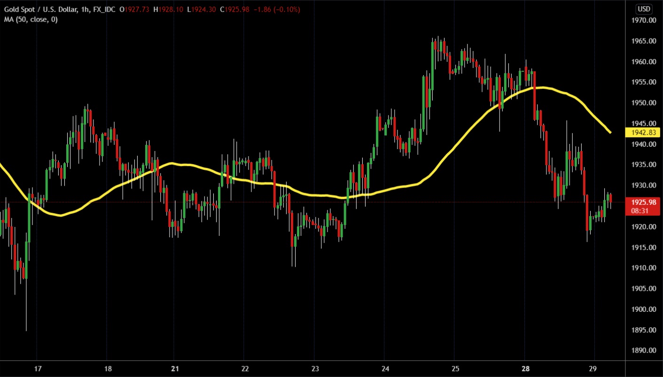The image size is (663, 377).
Task: Click the date label 17 on time axis
Action: click(x=38, y=368)
